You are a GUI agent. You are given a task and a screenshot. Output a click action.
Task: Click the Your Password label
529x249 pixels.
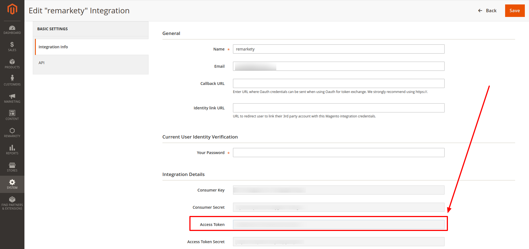point(210,153)
